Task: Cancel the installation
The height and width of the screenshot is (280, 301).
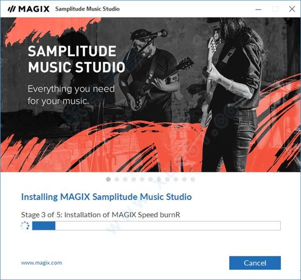Action: pos(255,263)
